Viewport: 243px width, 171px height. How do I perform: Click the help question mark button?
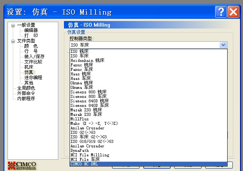[x=221, y=12]
